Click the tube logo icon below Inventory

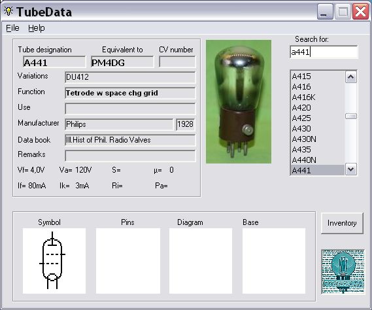tap(343, 271)
